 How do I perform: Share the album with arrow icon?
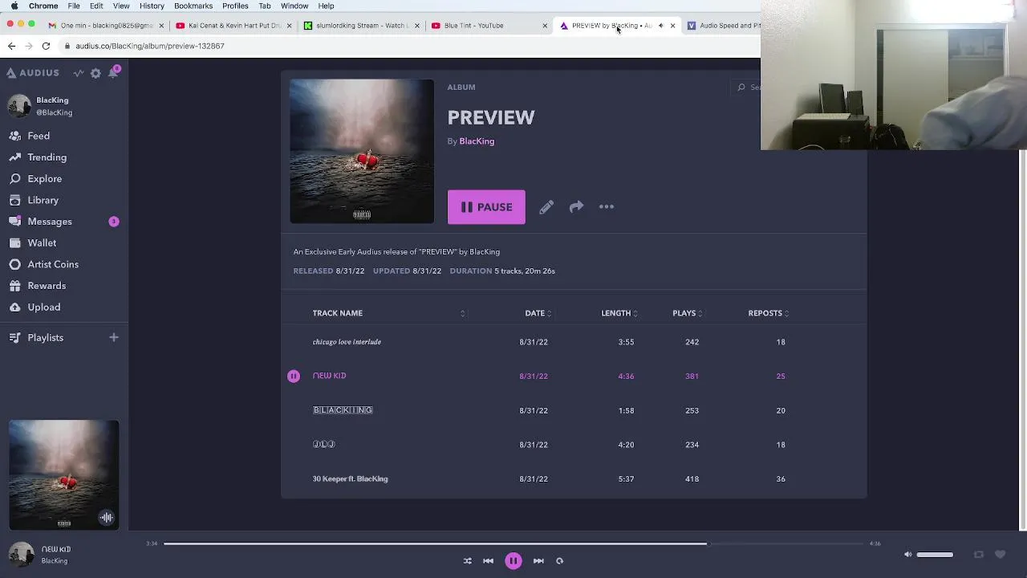[576, 207]
